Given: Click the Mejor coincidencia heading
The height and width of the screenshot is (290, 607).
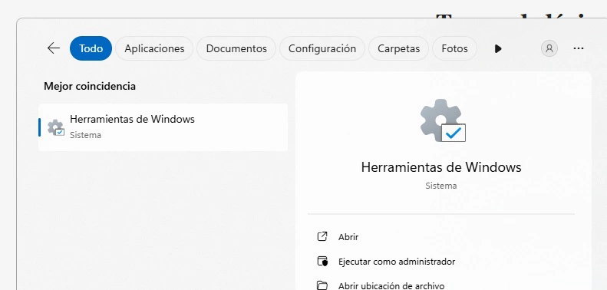Looking at the screenshot, I should tap(90, 86).
